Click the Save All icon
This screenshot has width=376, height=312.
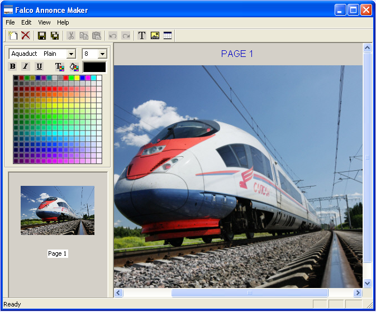tap(55, 36)
